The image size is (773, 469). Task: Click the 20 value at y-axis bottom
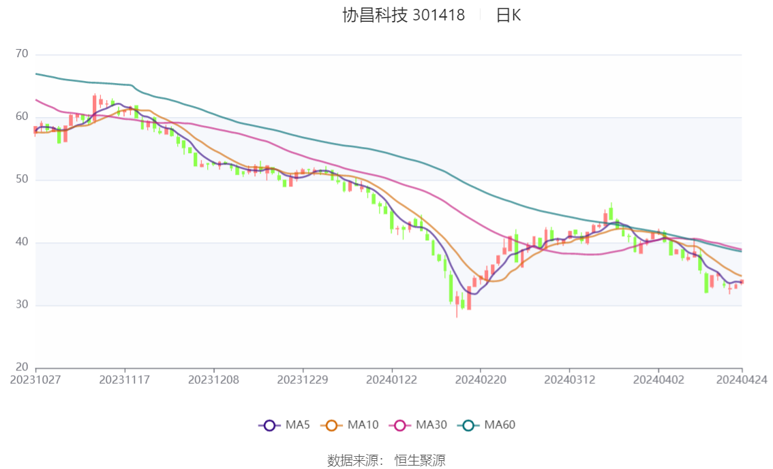point(22,368)
